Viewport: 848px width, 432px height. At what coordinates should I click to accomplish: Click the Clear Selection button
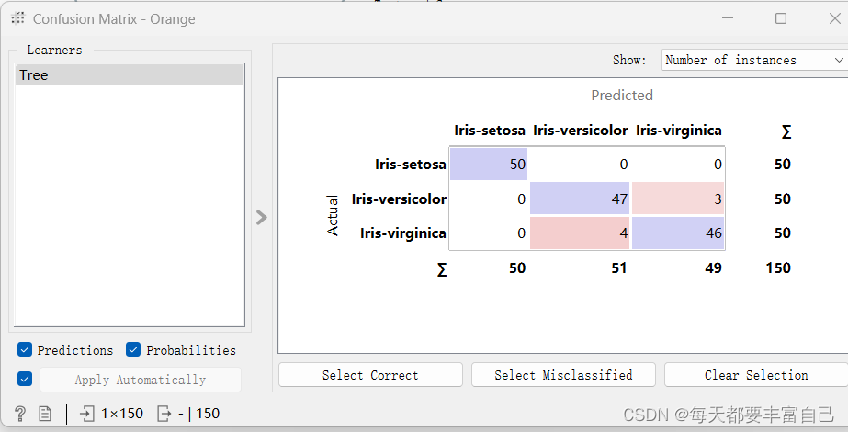click(x=755, y=375)
